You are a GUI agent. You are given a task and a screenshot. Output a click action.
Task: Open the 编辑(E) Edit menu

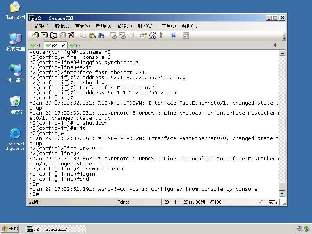[62, 26]
